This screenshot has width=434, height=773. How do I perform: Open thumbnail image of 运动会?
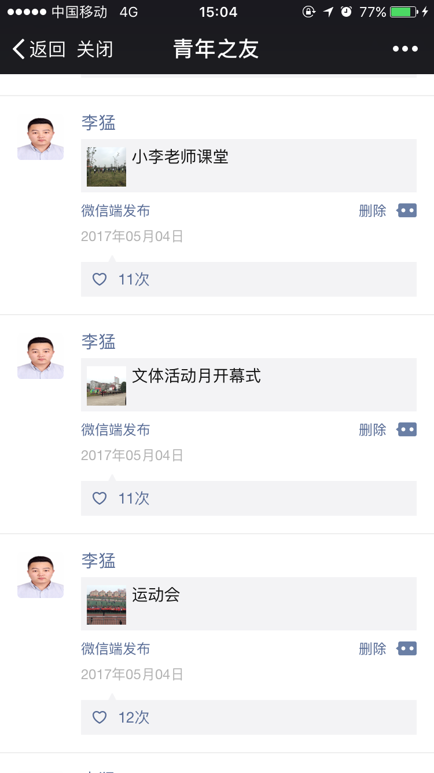coord(106,605)
